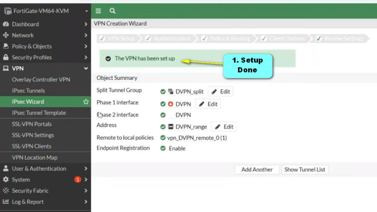Click Phase 2 DVPN name text
The width and height of the screenshot is (377, 212).
183,115
